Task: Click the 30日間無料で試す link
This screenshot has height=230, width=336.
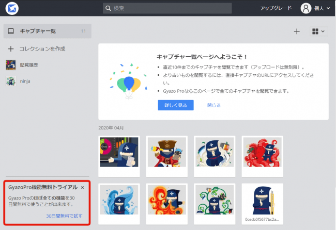Action: coord(64,216)
